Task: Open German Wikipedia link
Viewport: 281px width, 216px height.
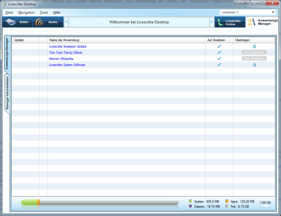Action: point(61,58)
